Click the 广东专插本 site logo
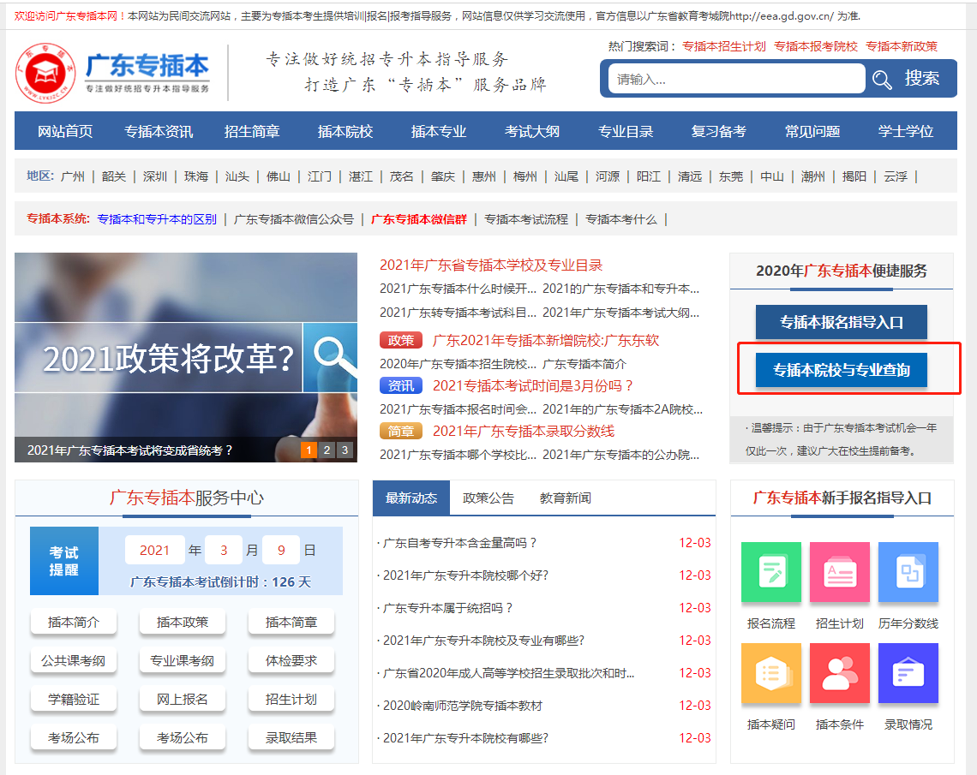The height and width of the screenshot is (775, 977). click(113, 72)
